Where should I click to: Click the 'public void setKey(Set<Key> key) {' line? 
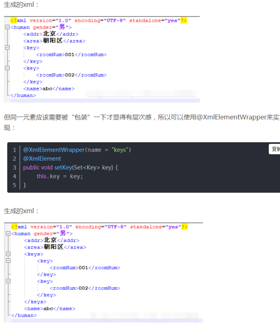[70, 168]
